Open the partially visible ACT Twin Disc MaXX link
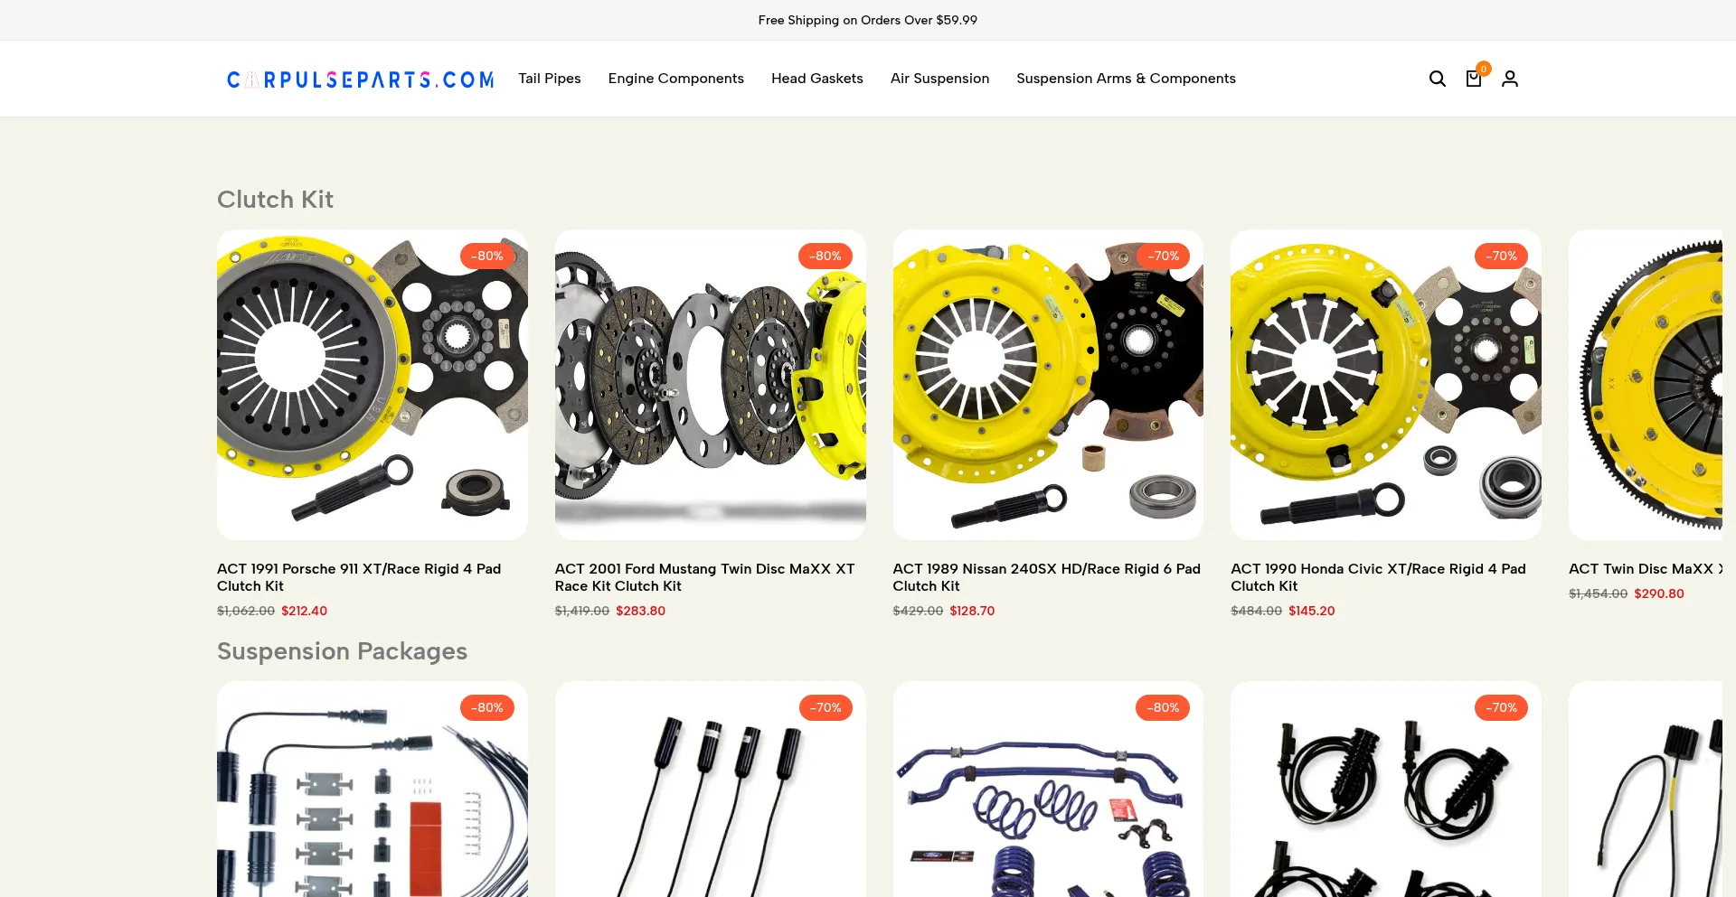The height and width of the screenshot is (897, 1736). click(x=1646, y=569)
